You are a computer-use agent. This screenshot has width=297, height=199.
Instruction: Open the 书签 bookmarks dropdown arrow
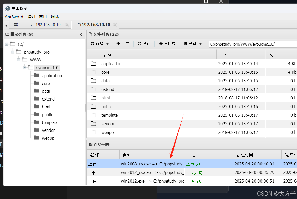coord(200,44)
